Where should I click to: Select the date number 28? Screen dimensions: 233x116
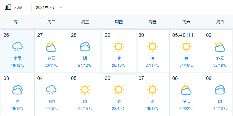pos(74,35)
